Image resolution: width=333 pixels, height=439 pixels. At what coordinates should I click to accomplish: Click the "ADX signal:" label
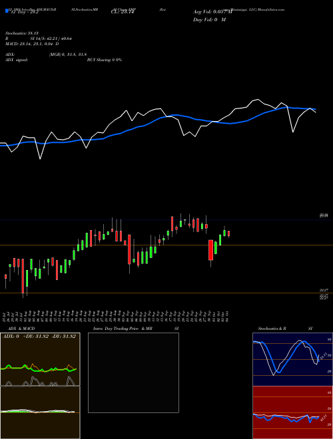pos(17,60)
